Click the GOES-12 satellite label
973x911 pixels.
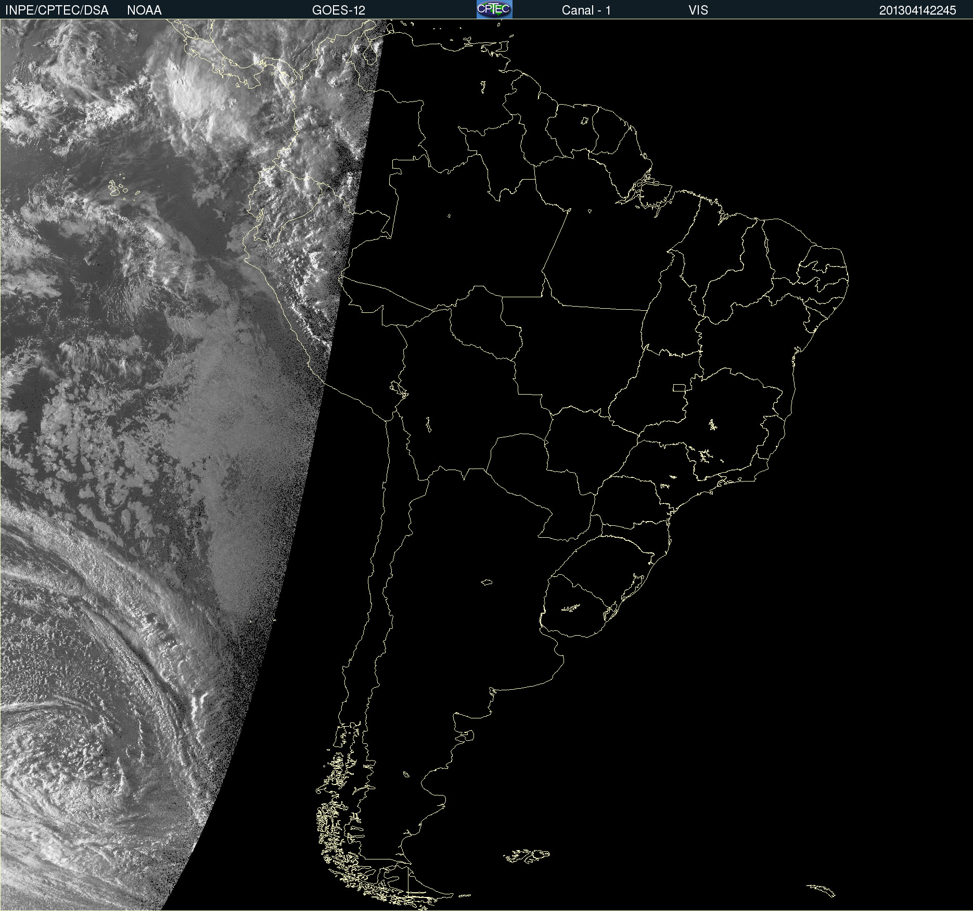point(339,10)
